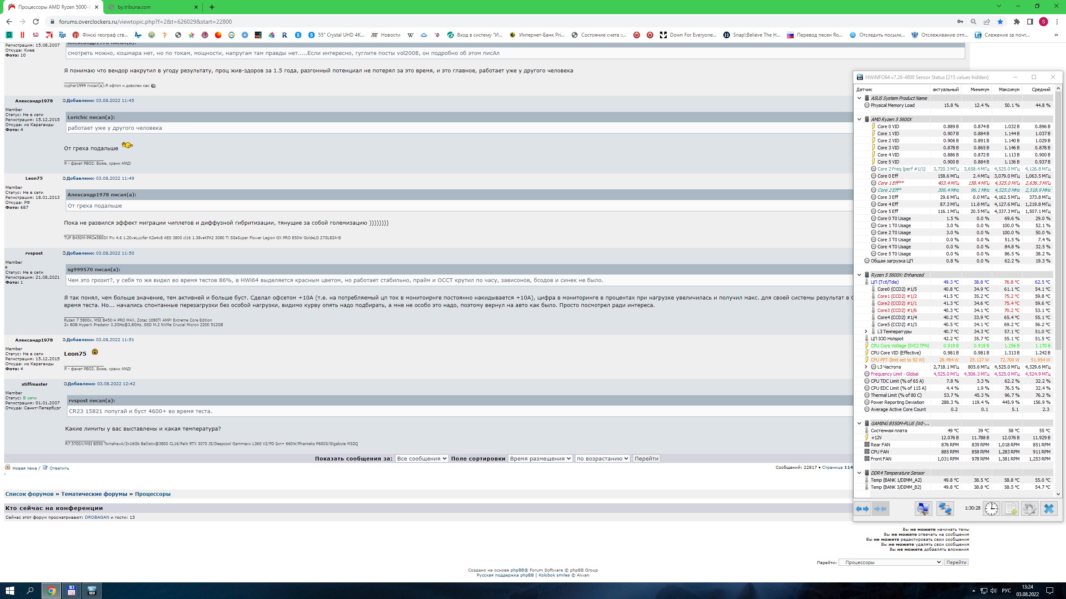Image resolution: width=1066 pixels, height=599 pixels.
Task: Open Все сообщения dropdown
Action: pos(421,458)
